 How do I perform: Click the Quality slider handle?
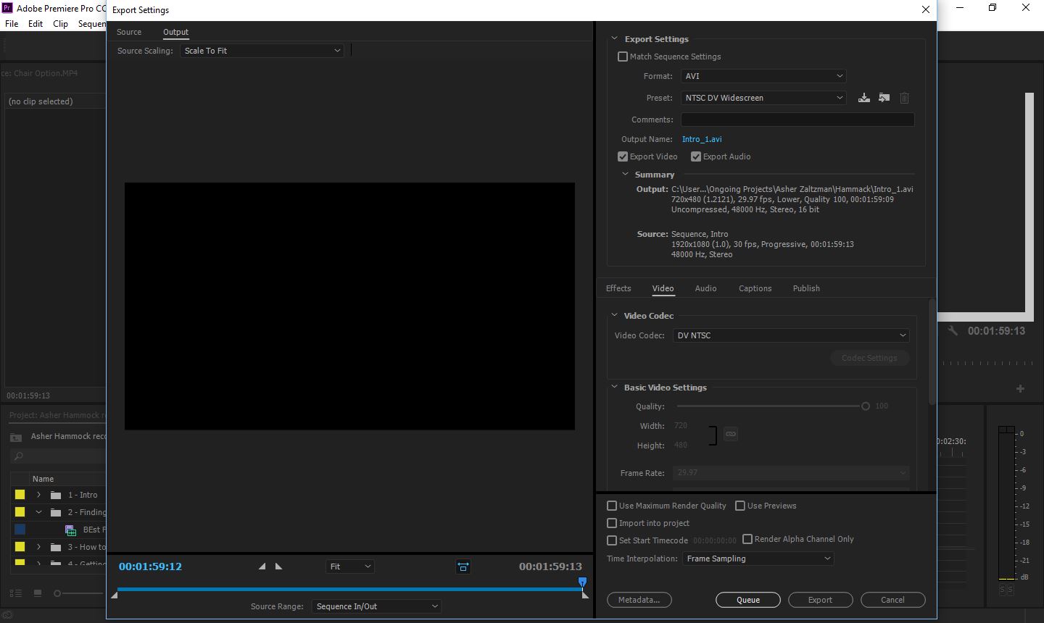[x=865, y=406]
